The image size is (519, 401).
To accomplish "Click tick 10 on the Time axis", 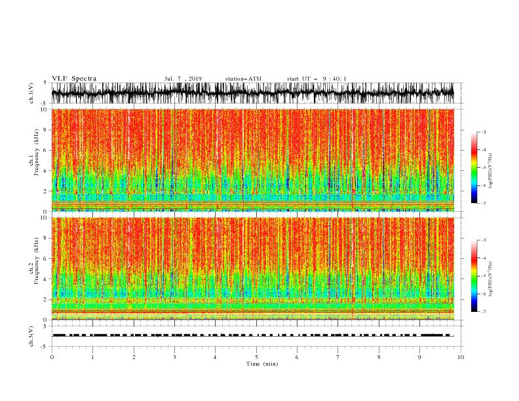I will [461, 357].
